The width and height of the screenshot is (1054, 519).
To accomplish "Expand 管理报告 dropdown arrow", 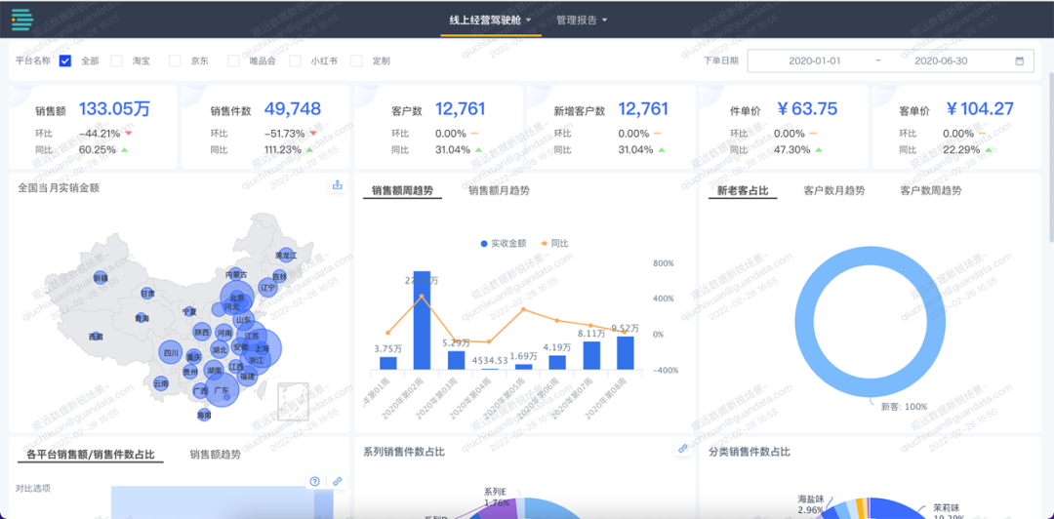I will [604, 20].
